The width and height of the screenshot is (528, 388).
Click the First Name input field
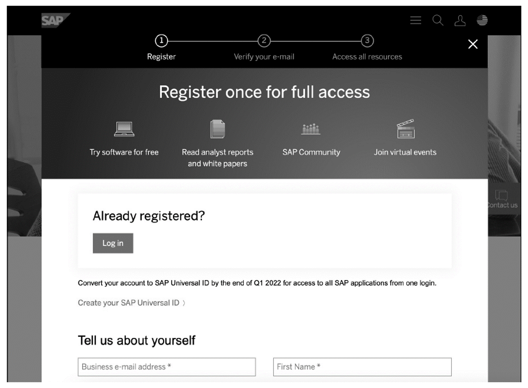pyautogui.click(x=362, y=366)
